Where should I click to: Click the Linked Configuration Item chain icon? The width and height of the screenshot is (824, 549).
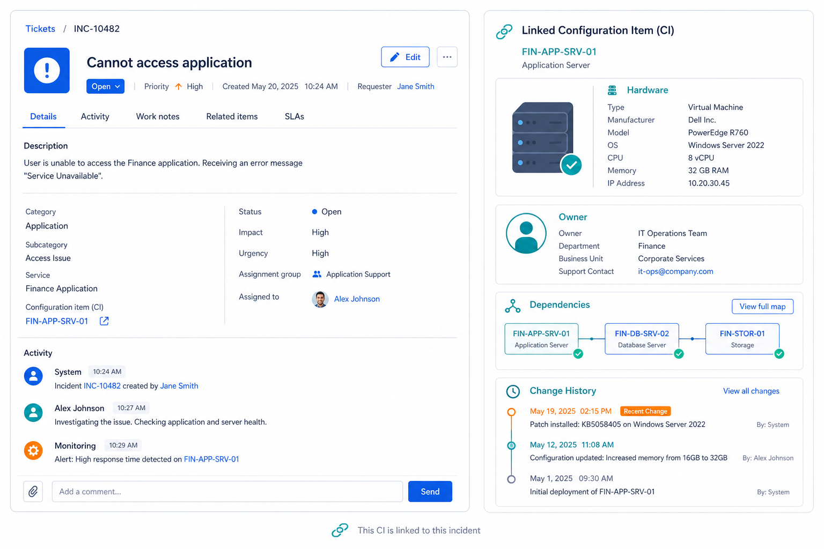(x=504, y=32)
